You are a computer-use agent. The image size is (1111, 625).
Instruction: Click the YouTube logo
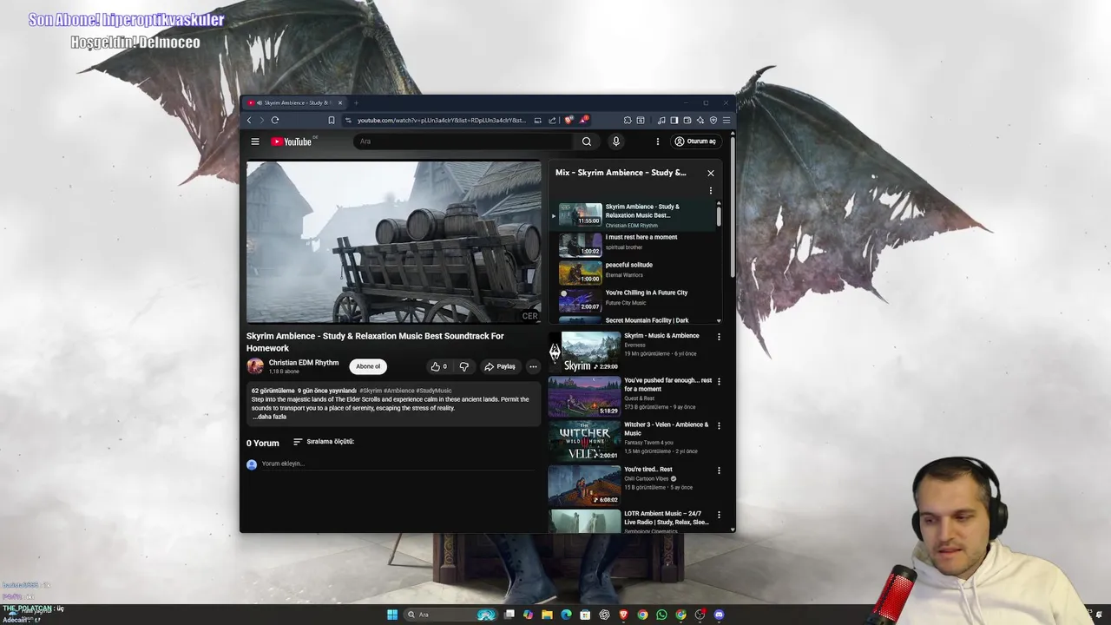coord(292,141)
